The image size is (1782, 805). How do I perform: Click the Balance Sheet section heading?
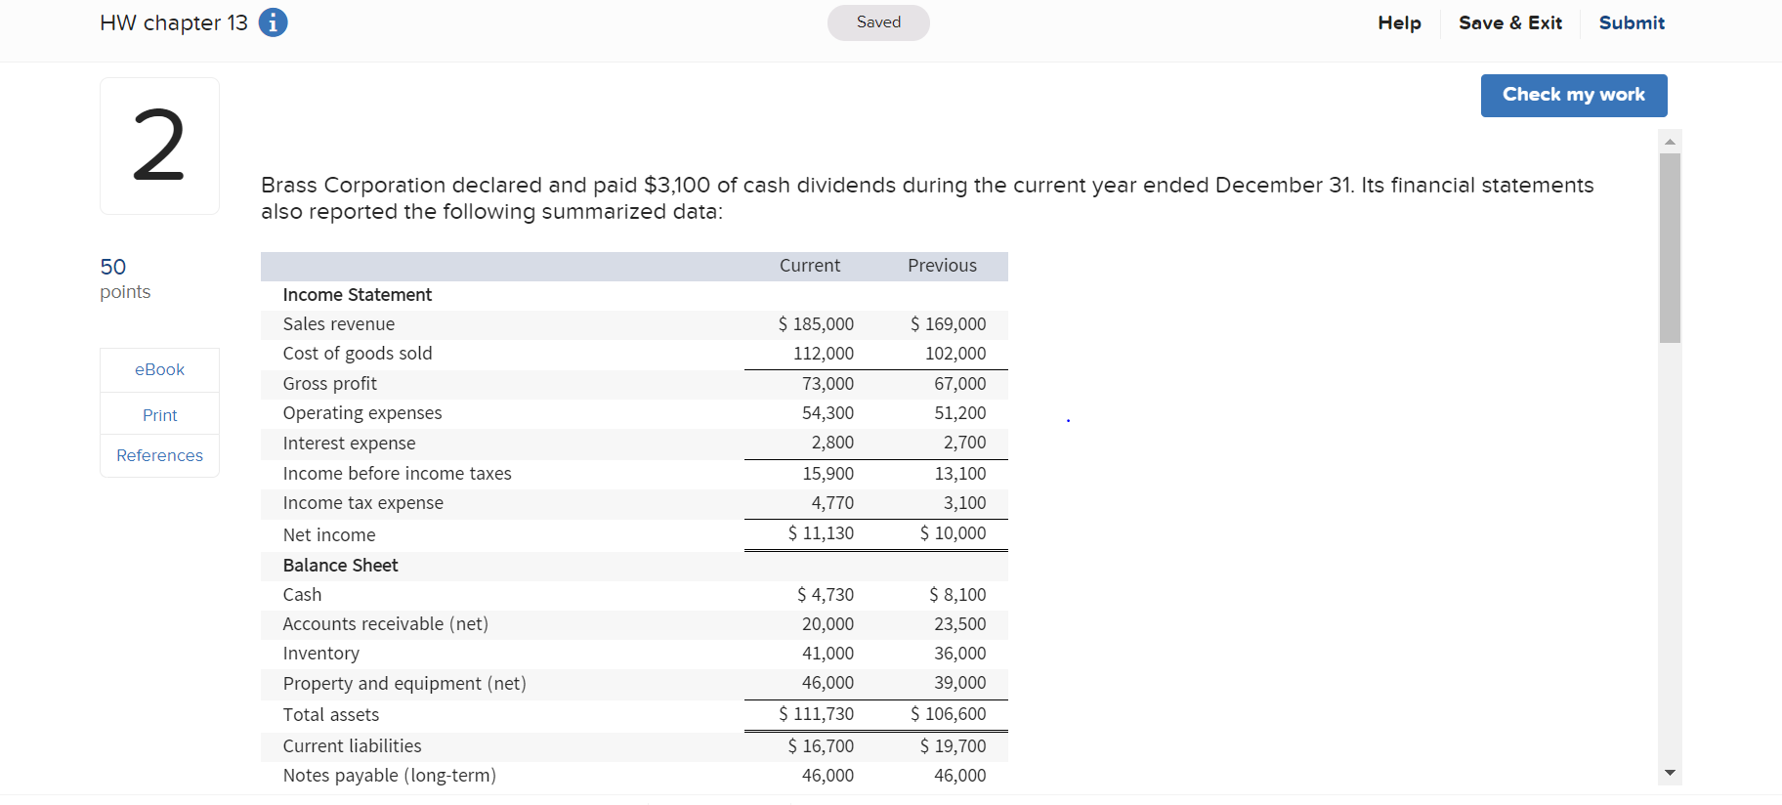tap(340, 566)
